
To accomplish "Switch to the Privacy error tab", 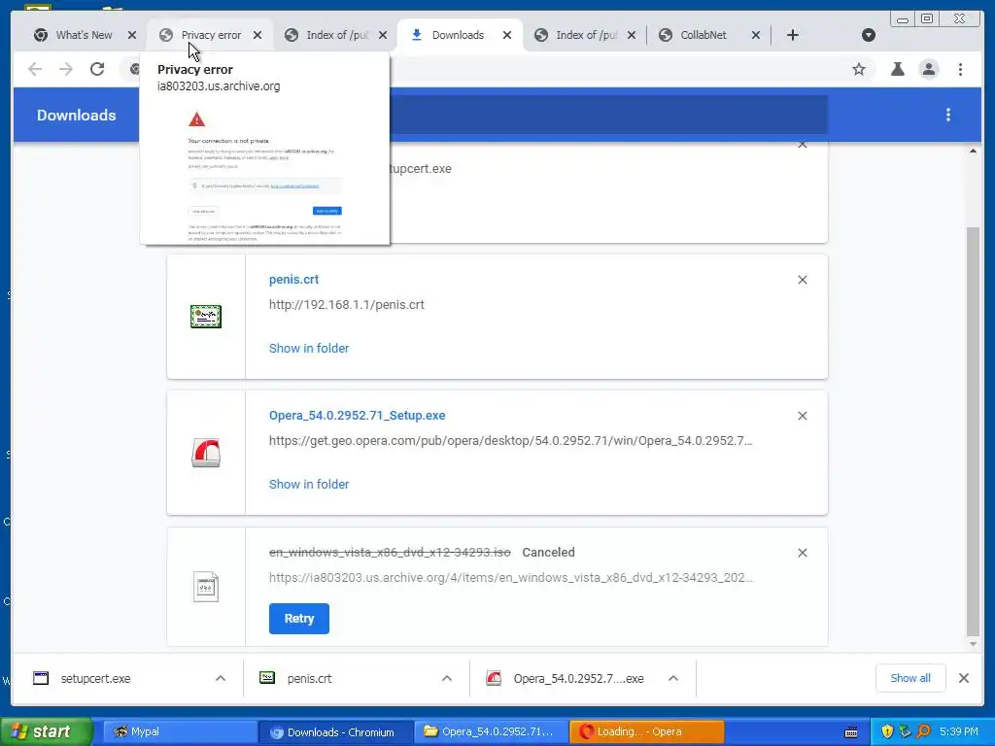I will tap(211, 35).
